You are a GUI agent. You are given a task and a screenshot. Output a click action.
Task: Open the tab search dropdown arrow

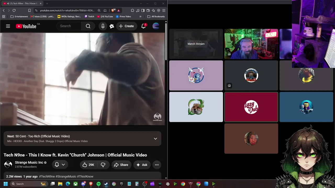click(141, 3)
